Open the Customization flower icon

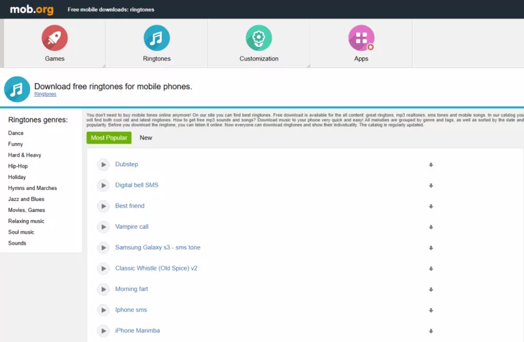pyautogui.click(x=259, y=38)
